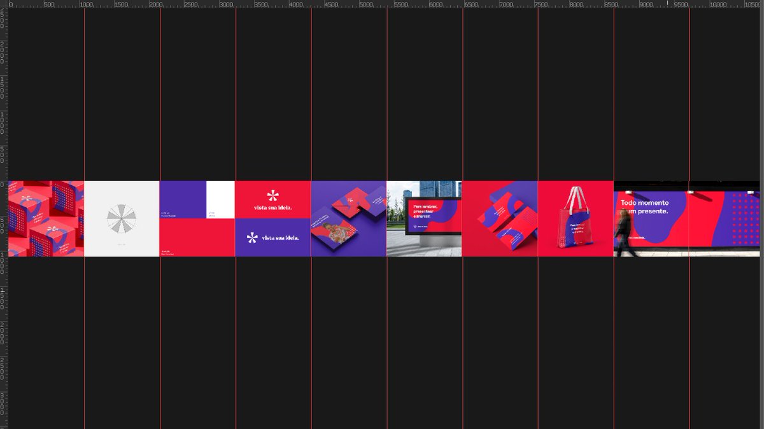Click the ruler origin corner box

pyautogui.click(x=4, y=4)
